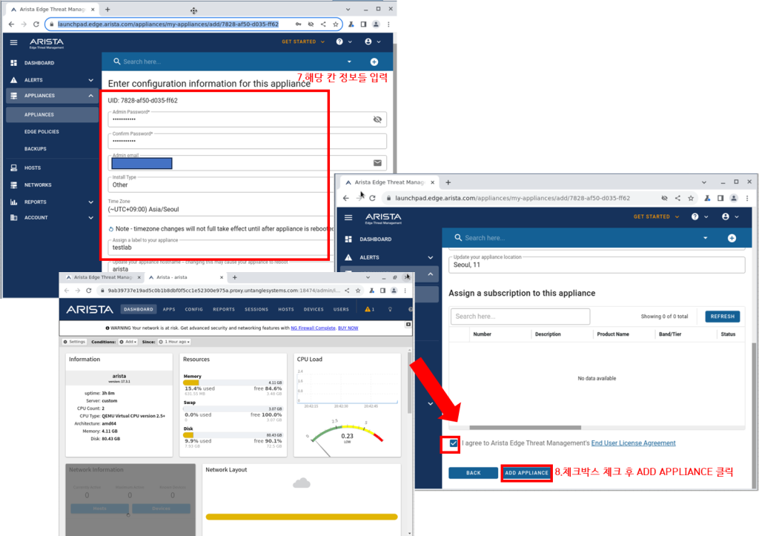Open the End User License Agreement link

pyautogui.click(x=633, y=443)
